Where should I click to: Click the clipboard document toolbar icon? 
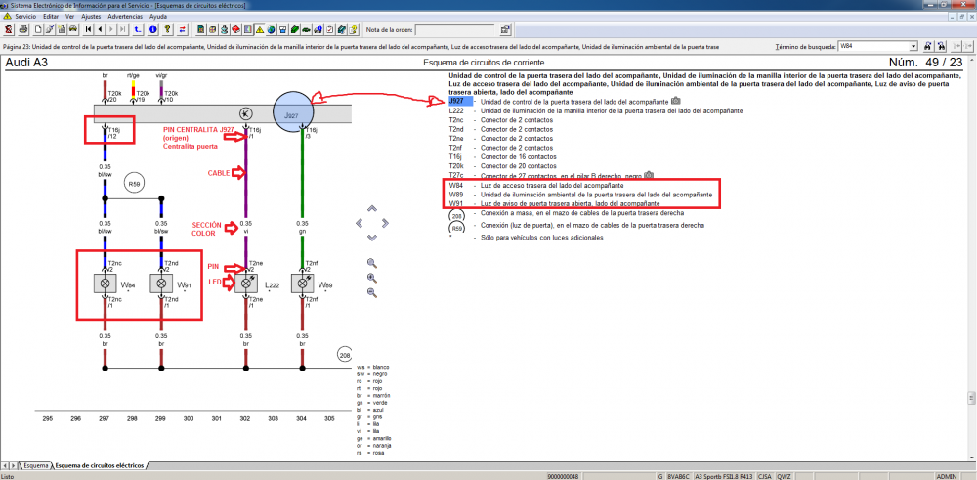pos(62,29)
